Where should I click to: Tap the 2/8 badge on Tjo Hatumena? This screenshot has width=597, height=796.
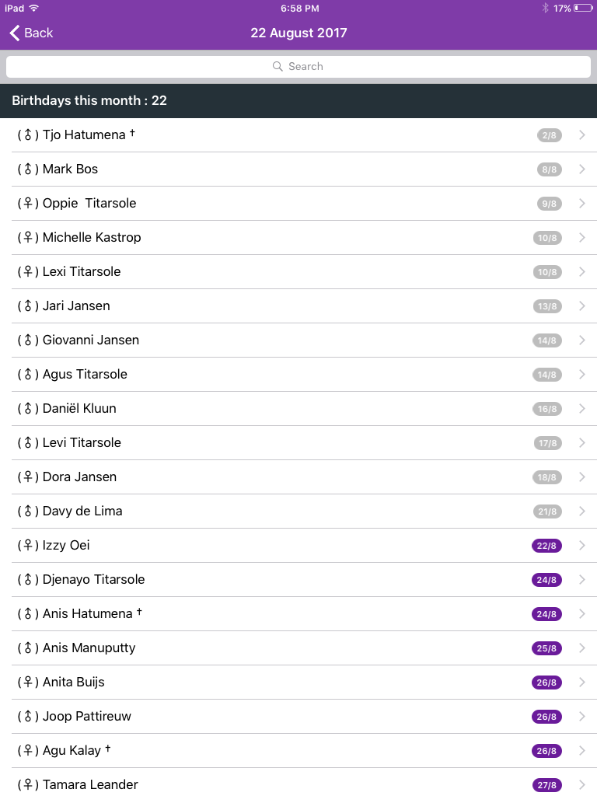(x=549, y=135)
